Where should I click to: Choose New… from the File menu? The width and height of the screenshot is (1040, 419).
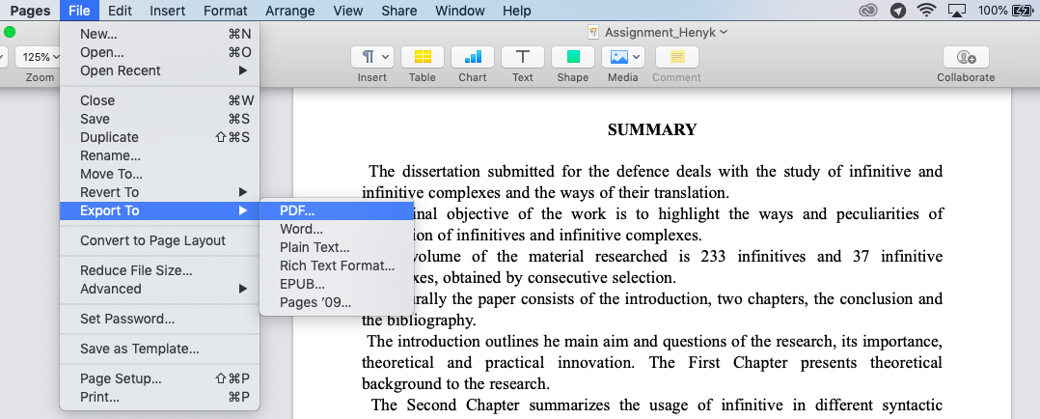pos(159,34)
